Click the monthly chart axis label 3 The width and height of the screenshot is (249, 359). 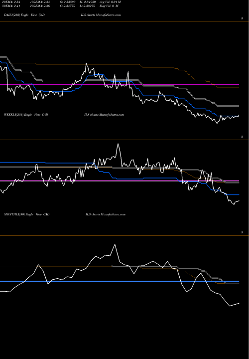point(242,232)
